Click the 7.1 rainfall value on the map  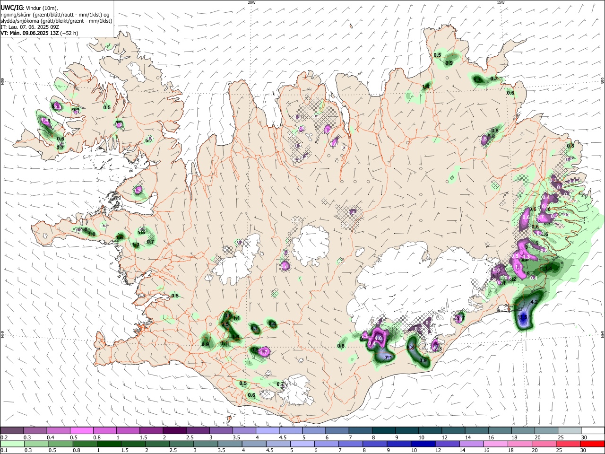(389, 358)
